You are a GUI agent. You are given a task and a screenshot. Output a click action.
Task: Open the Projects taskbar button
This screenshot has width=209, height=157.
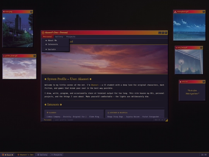click(x=57, y=155)
